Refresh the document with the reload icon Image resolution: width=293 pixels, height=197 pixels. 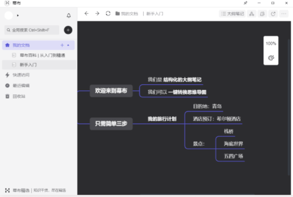[108, 13]
